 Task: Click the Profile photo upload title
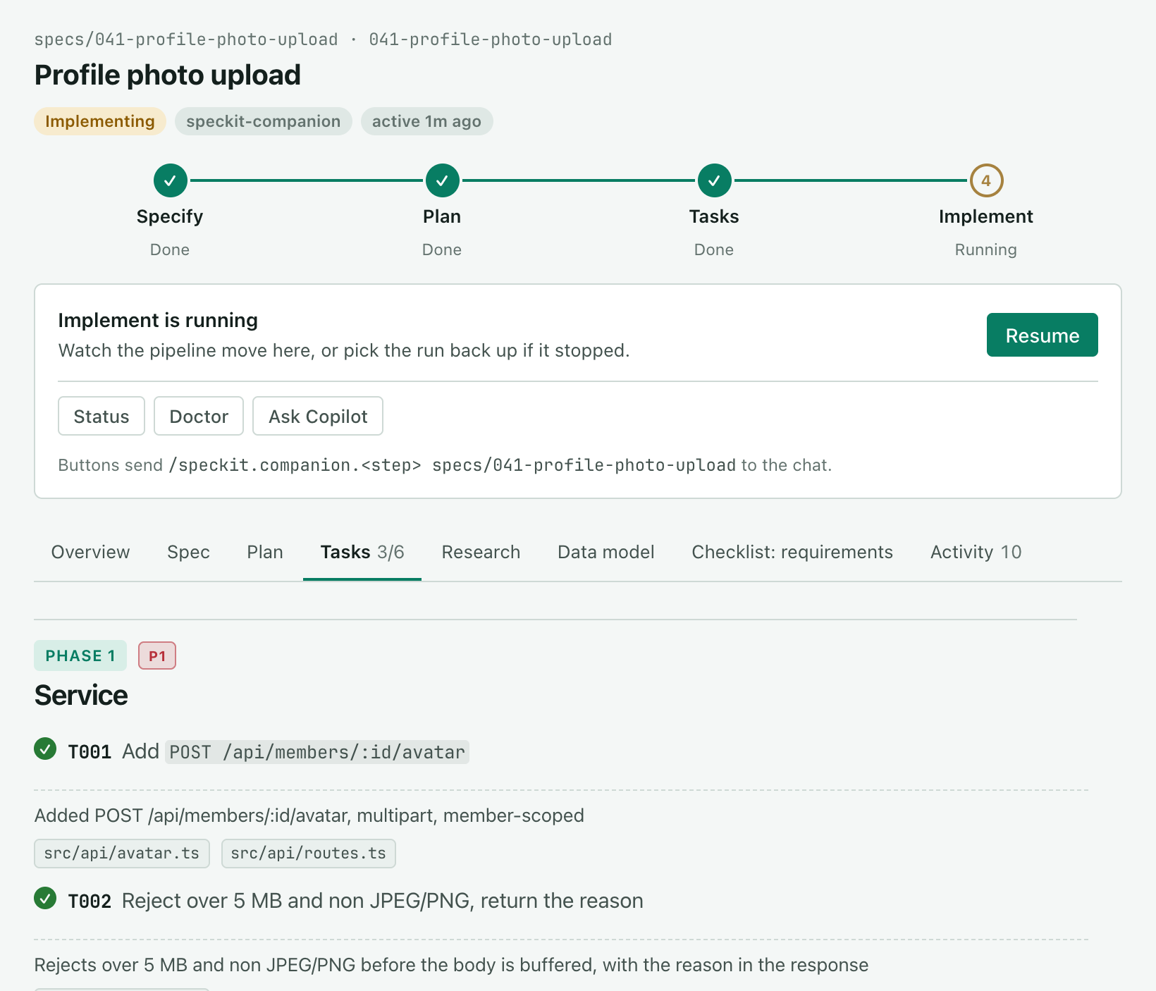pyautogui.click(x=168, y=75)
